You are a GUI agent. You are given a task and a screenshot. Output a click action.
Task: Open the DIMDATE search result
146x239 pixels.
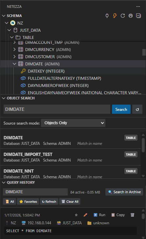click(70, 140)
